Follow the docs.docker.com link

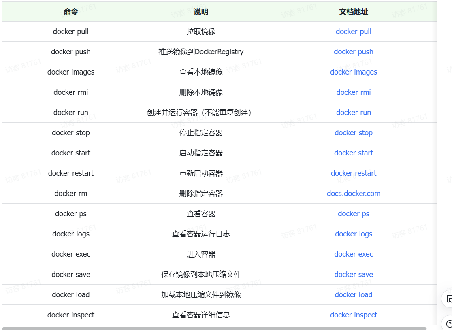click(354, 194)
